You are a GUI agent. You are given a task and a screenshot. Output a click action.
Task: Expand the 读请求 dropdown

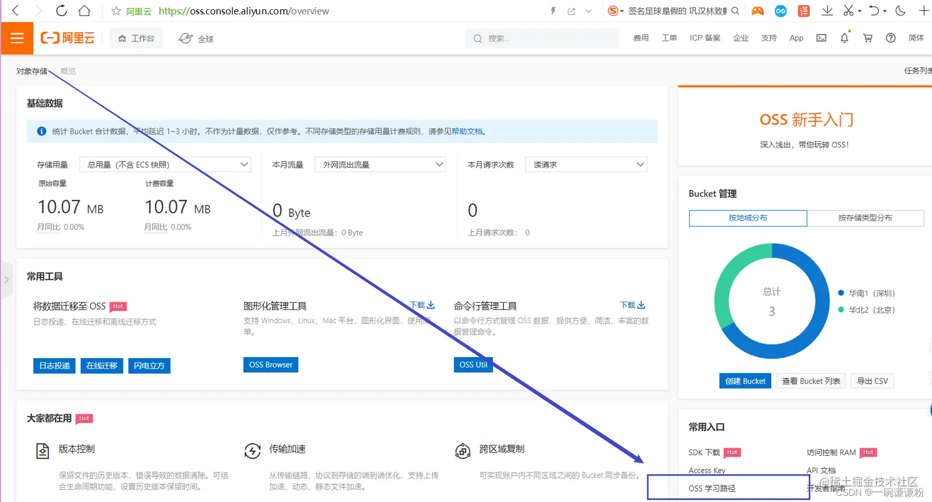[586, 165]
